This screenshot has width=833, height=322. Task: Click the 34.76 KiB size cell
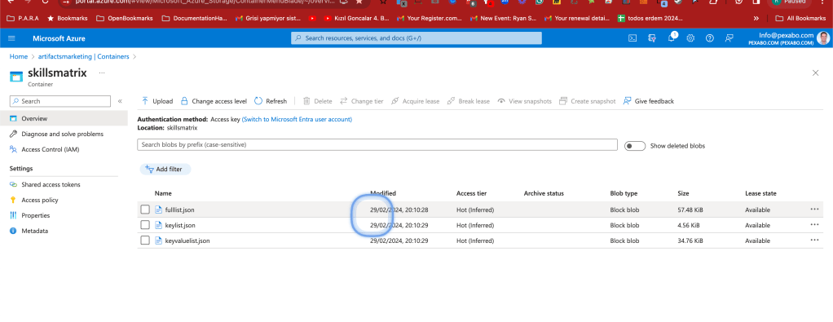click(x=690, y=240)
